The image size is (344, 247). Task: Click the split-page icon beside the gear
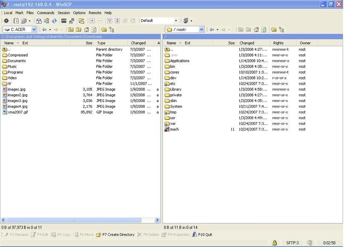click(x=16, y=21)
